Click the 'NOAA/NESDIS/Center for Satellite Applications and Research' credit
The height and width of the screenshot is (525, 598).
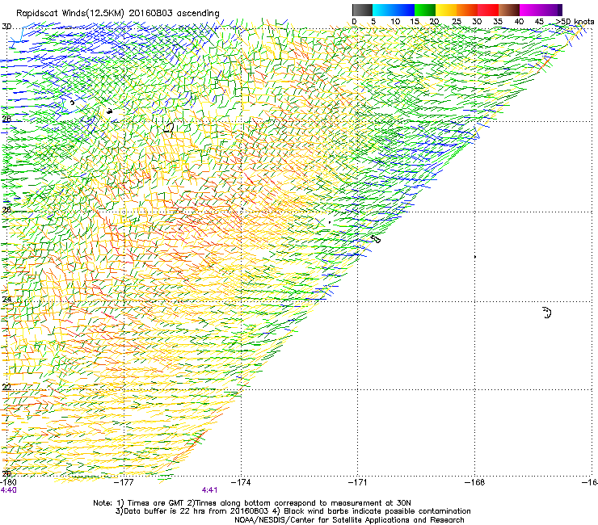[349, 520]
